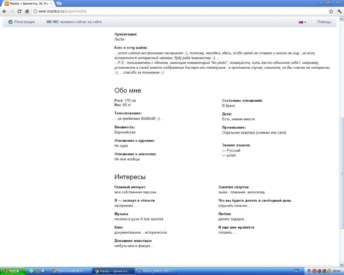Click 'делать подарки...' text
The width and height of the screenshot is (344, 275).
point(232,219)
